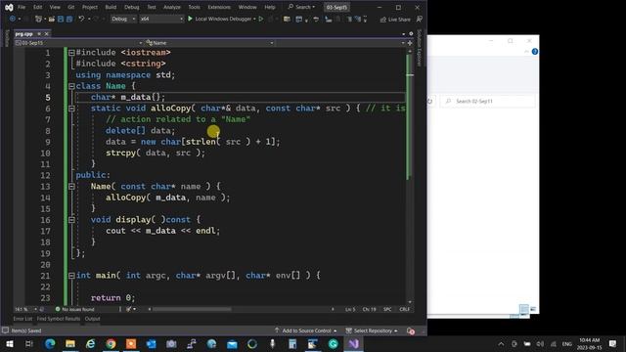Open the Error List tab
626x352 pixels.
pos(22,319)
